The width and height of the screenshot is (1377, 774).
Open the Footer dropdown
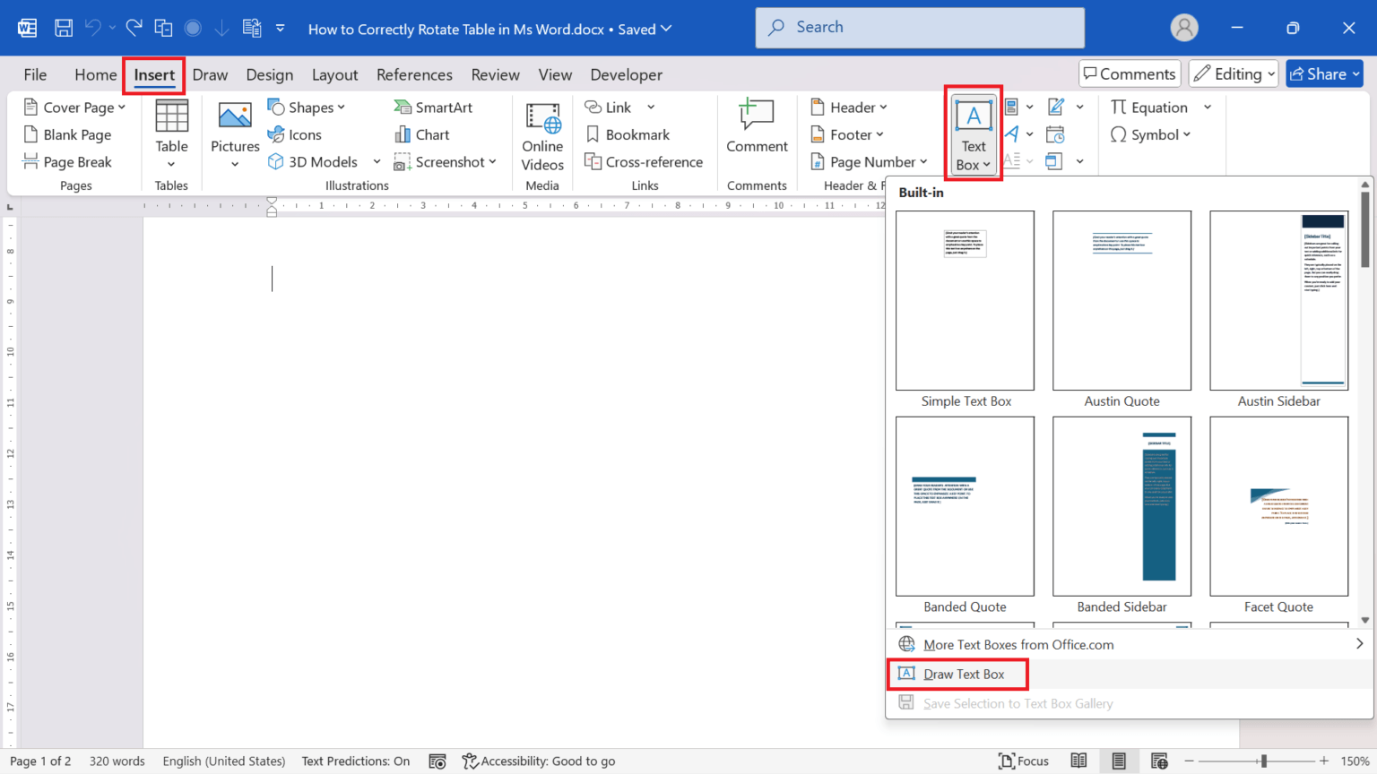tap(846, 134)
